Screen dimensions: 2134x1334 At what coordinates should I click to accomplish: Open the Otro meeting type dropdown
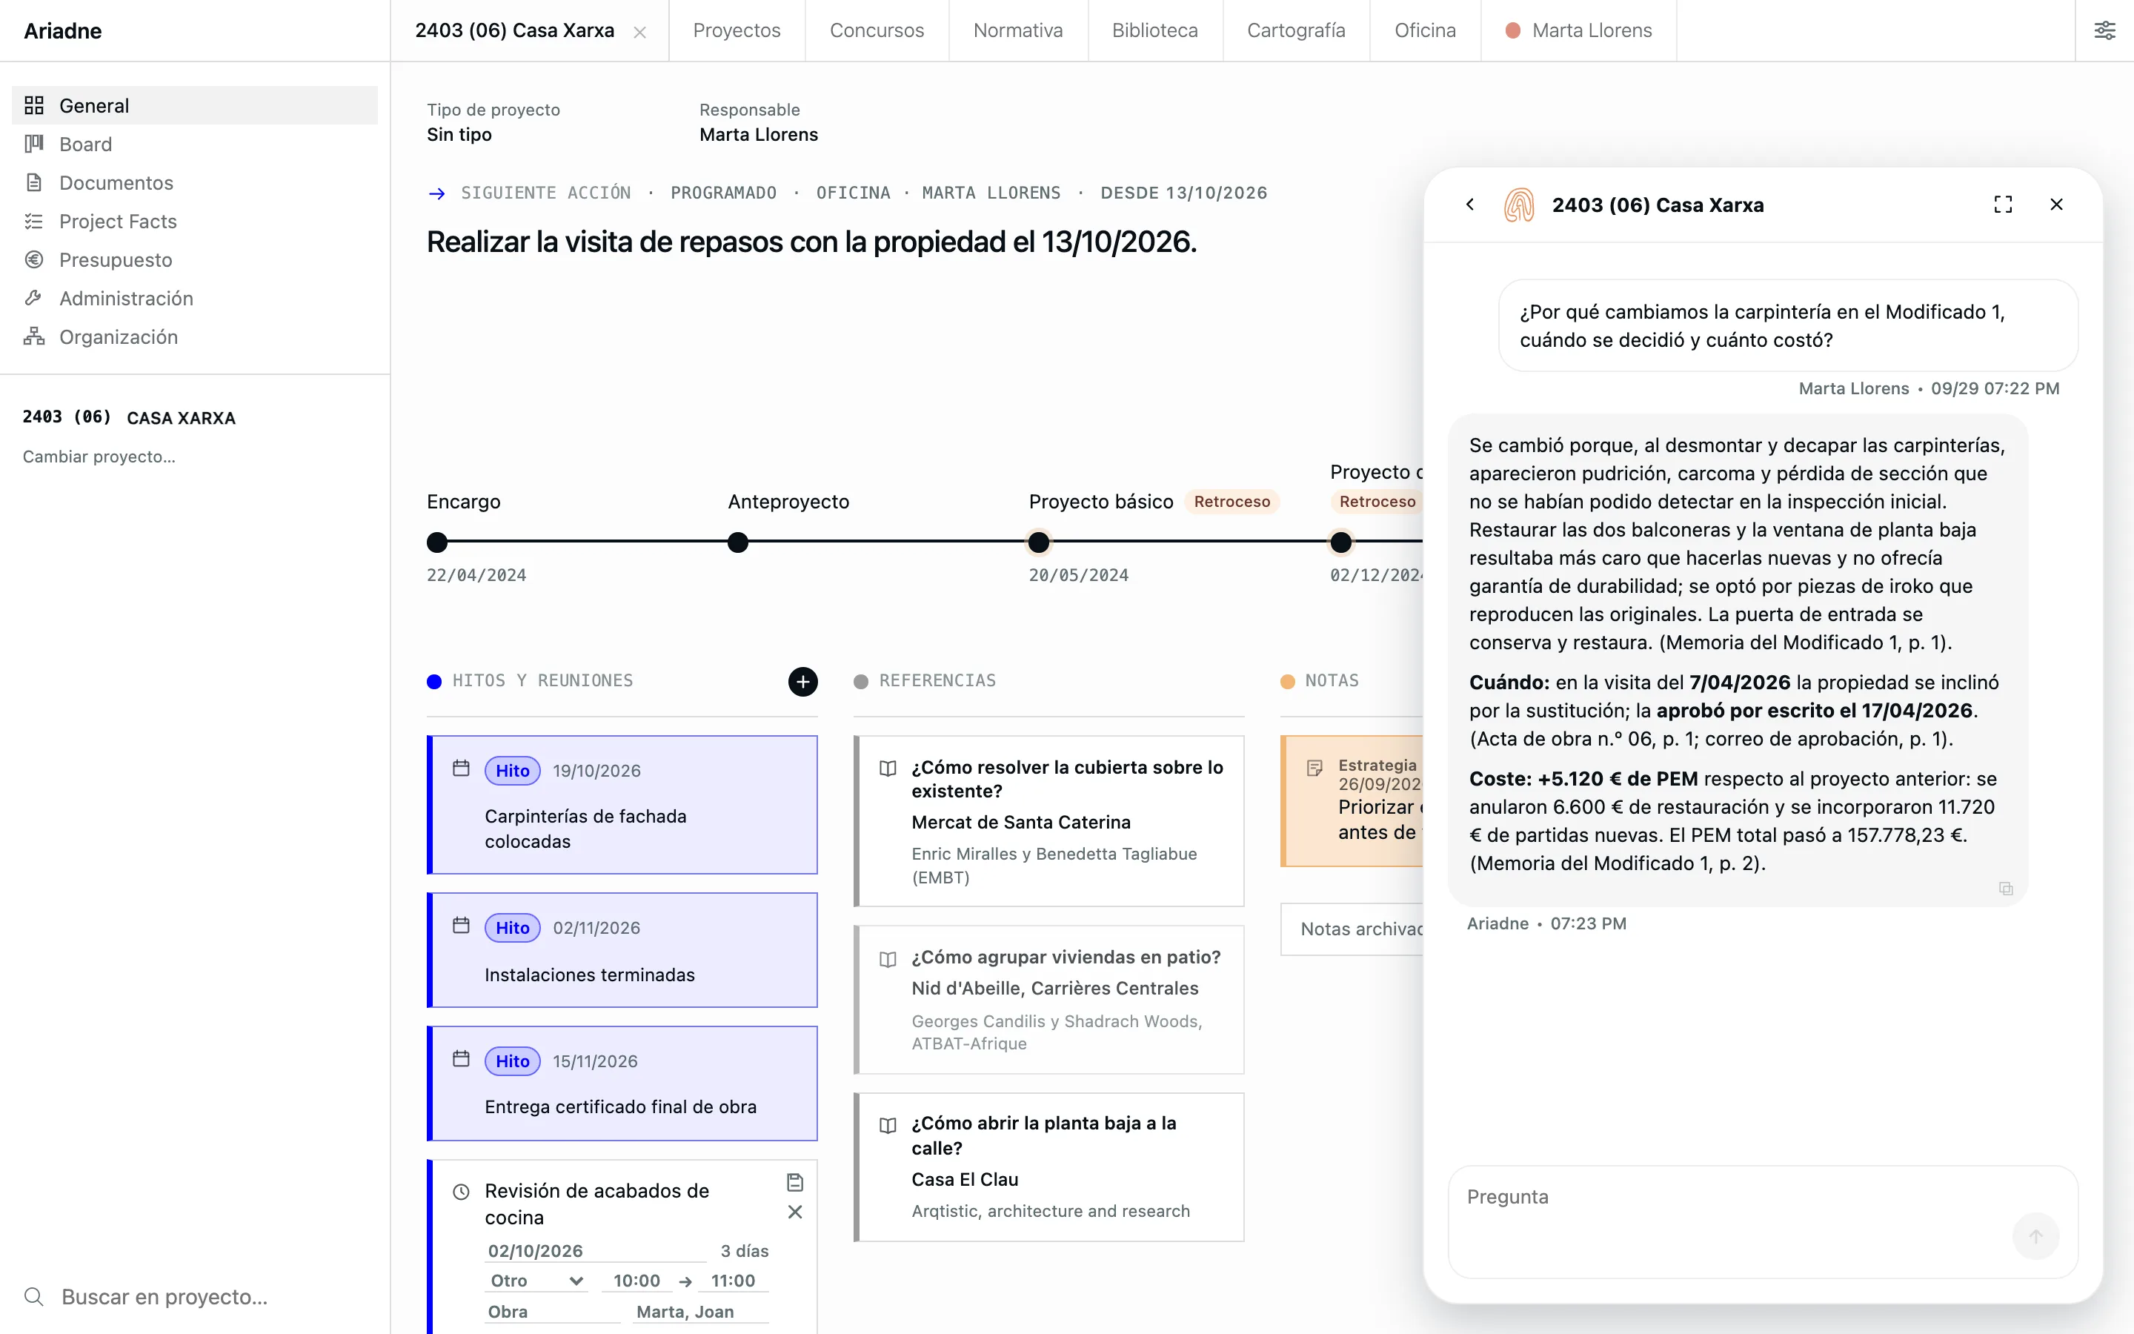[x=536, y=1280]
